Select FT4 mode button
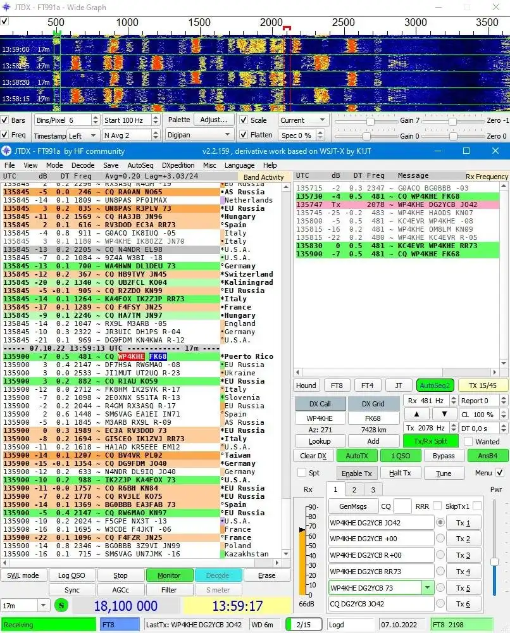Screen dimensions: 510x633 367,385
